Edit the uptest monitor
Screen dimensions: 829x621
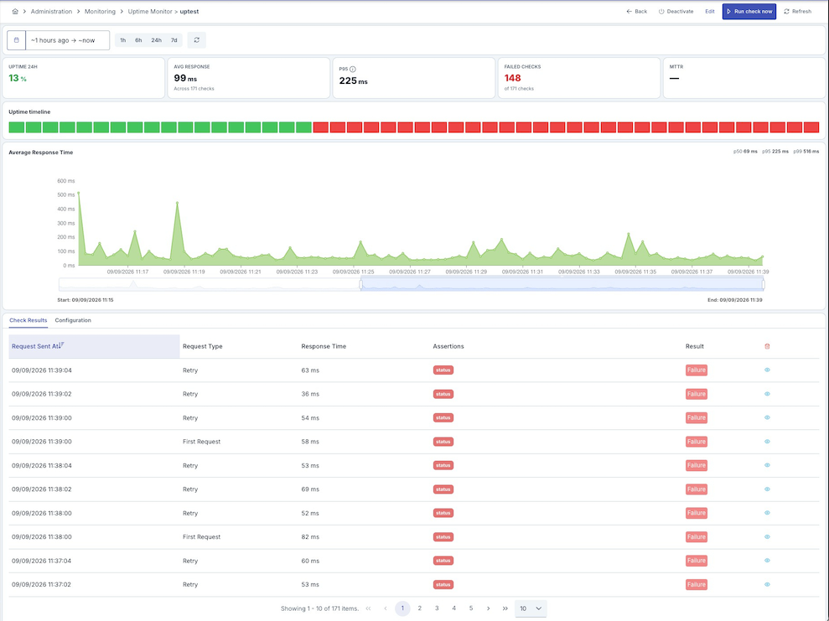point(709,11)
